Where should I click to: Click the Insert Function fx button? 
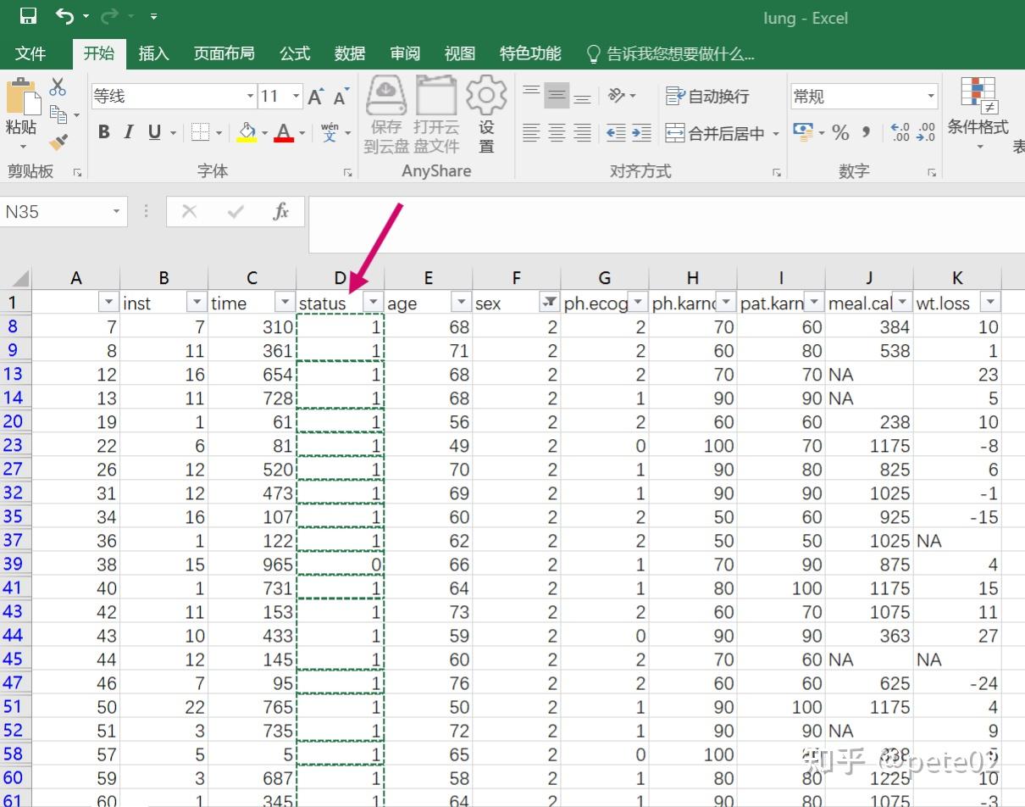point(281,212)
